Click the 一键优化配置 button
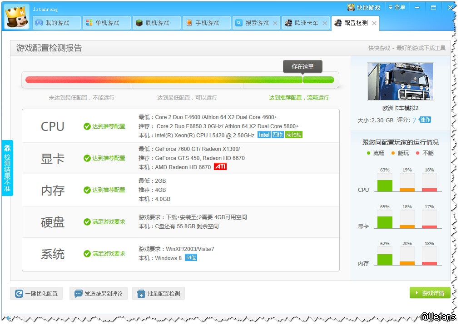The width and height of the screenshot is (461, 326). tap(36, 293)
